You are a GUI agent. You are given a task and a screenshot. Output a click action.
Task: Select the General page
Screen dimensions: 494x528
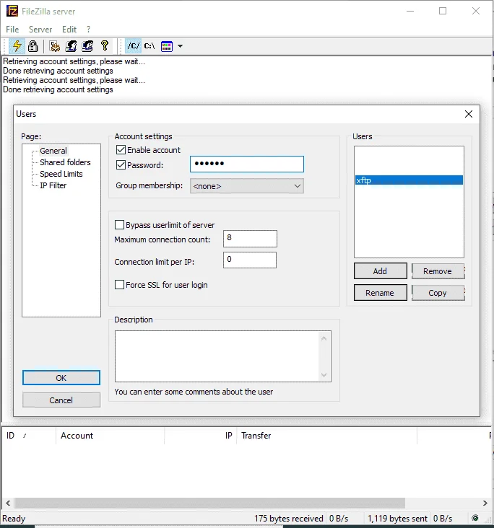pos(53,151)
